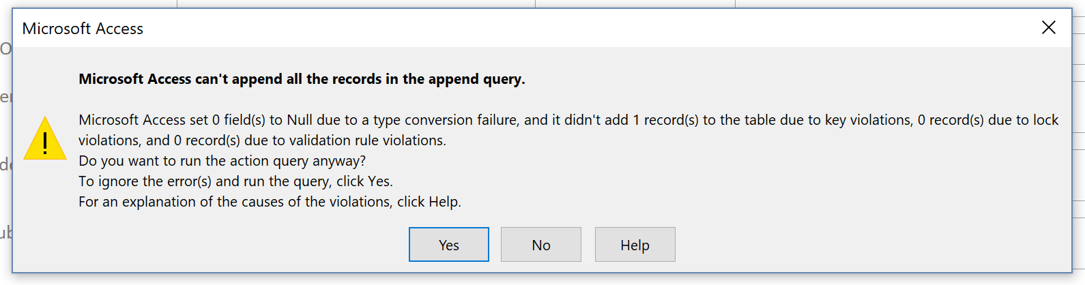This screenshot has width=1085, height=285.
Task: Open Help for violation explanations
Action: [x=635, y=244]
